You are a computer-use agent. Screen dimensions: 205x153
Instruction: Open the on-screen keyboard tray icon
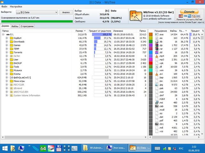[157, 148]
